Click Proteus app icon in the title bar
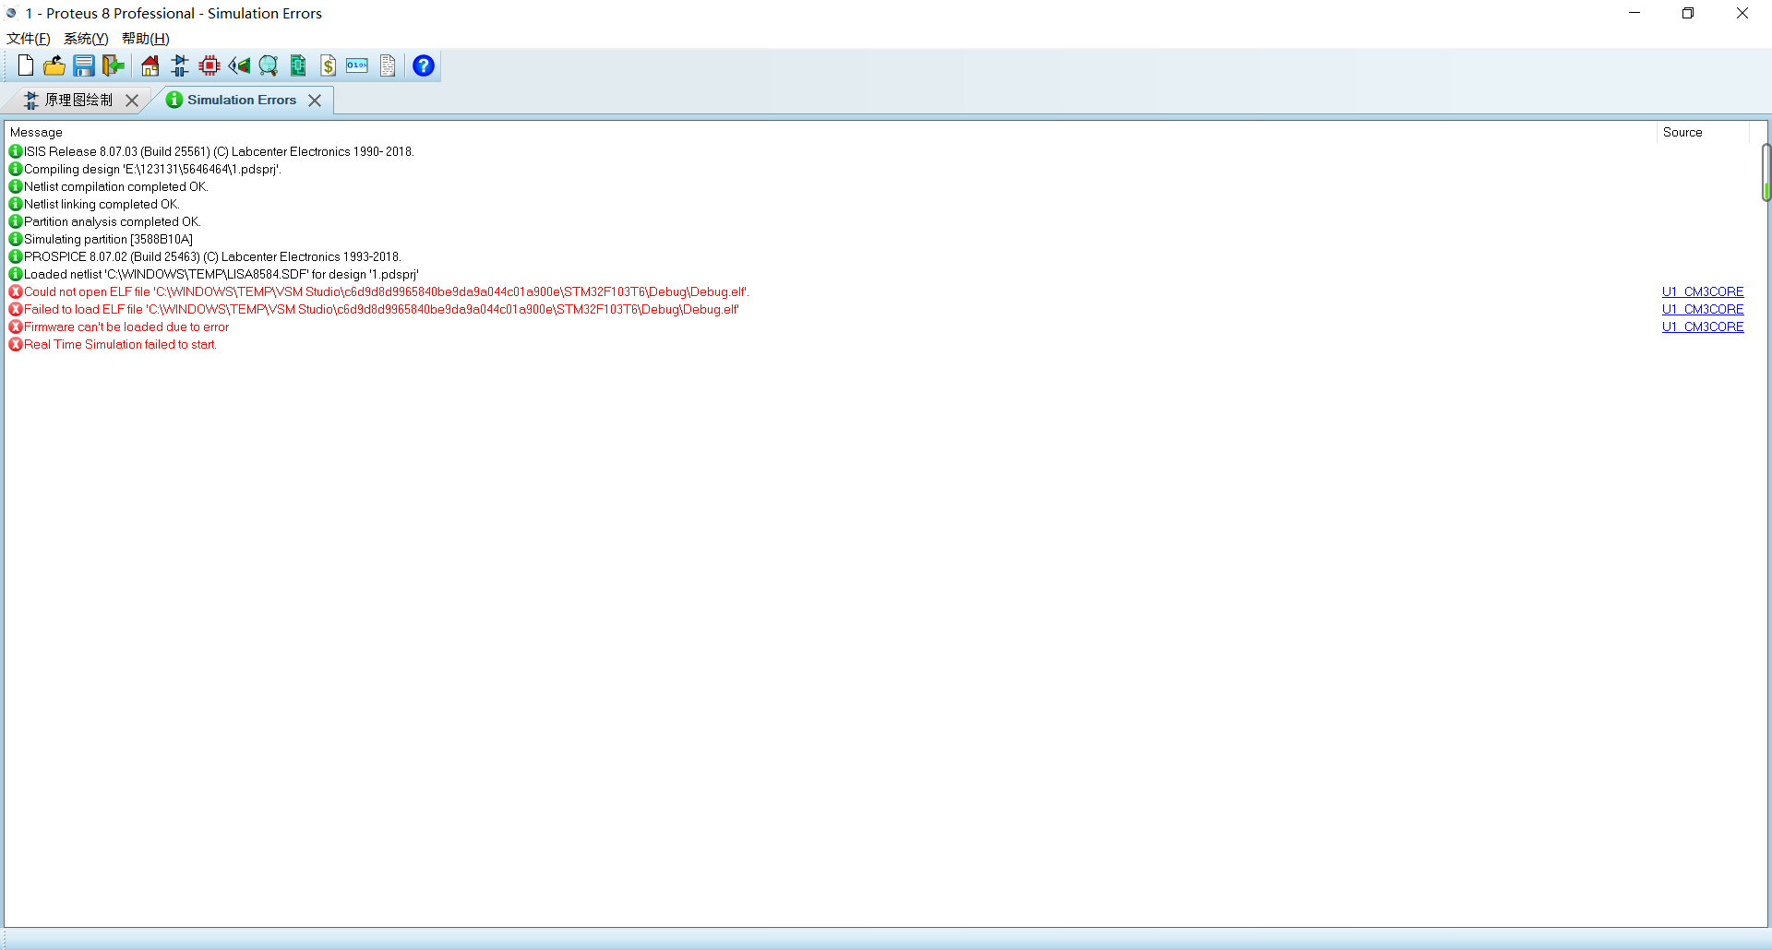This screenshot has height=950, width=1772. tap(12, 13)
